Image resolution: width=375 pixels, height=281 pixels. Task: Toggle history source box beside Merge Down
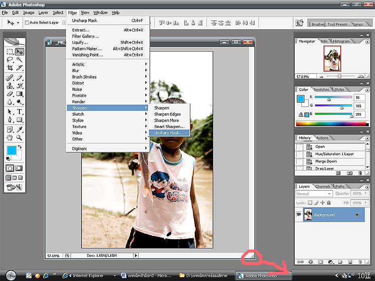tap(299, 161)
